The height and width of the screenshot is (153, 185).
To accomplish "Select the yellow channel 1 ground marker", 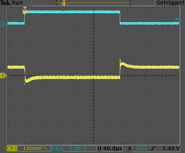I will click(3, 75).
